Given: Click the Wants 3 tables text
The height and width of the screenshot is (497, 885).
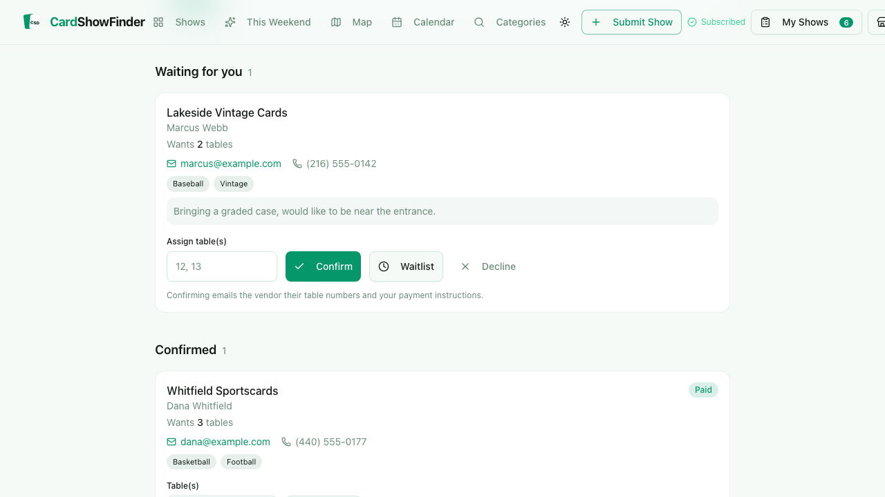Looking at the screenshot, I should tap(200, 422).
